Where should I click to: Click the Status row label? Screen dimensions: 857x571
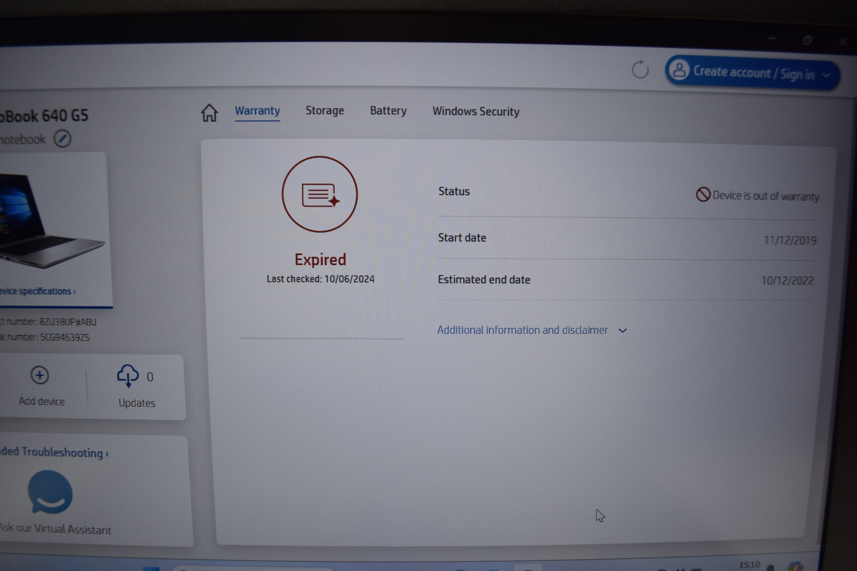click(454, 192)
